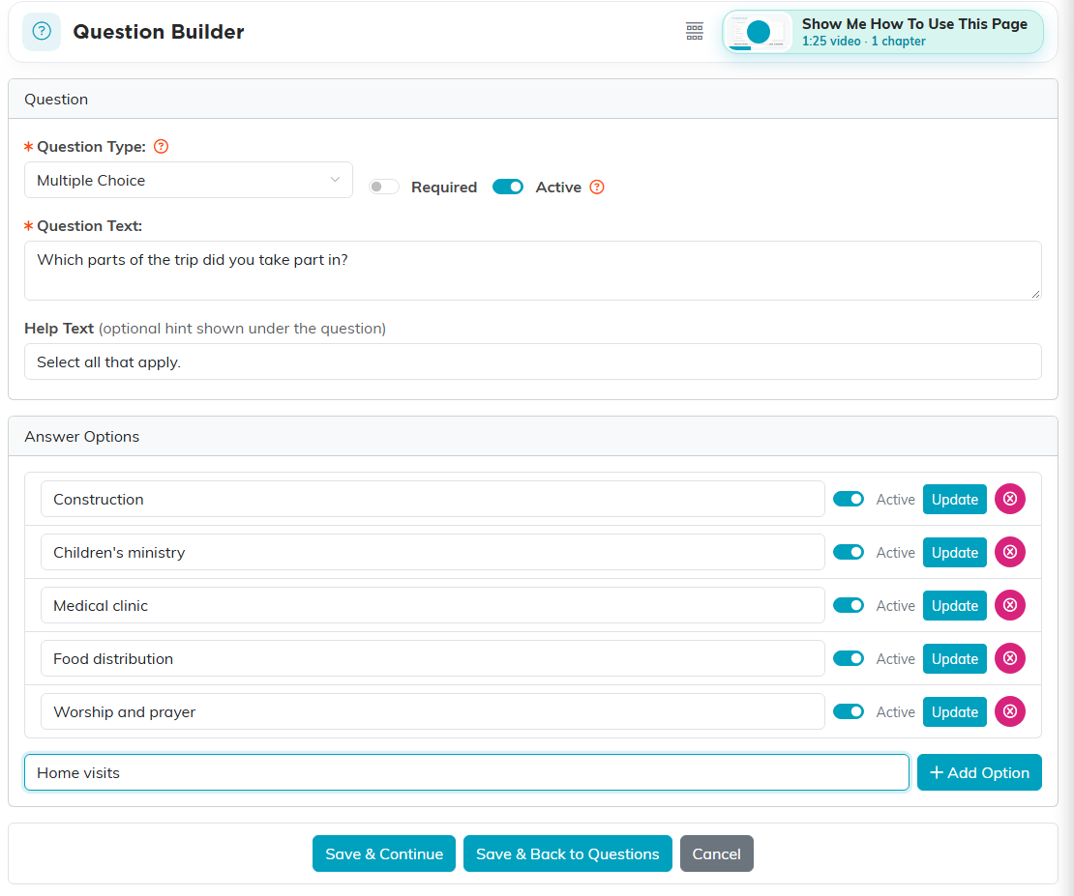
Task: Delete the Food distribution answer option
Action: (1009, 658)
